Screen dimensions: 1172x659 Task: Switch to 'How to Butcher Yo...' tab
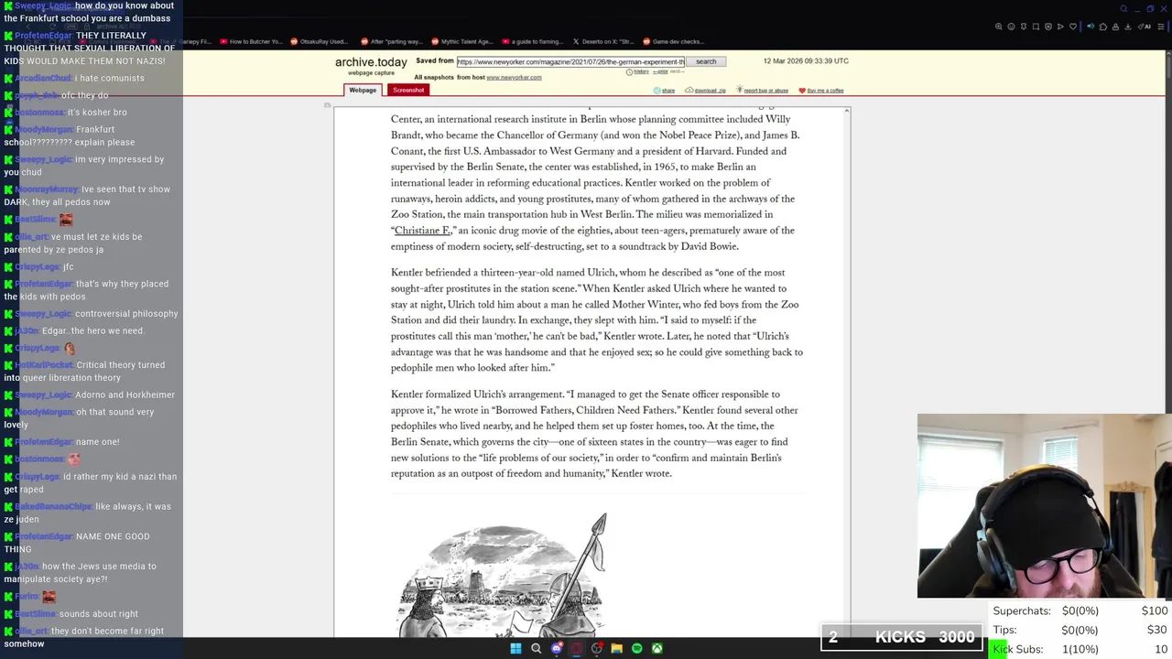250,41
